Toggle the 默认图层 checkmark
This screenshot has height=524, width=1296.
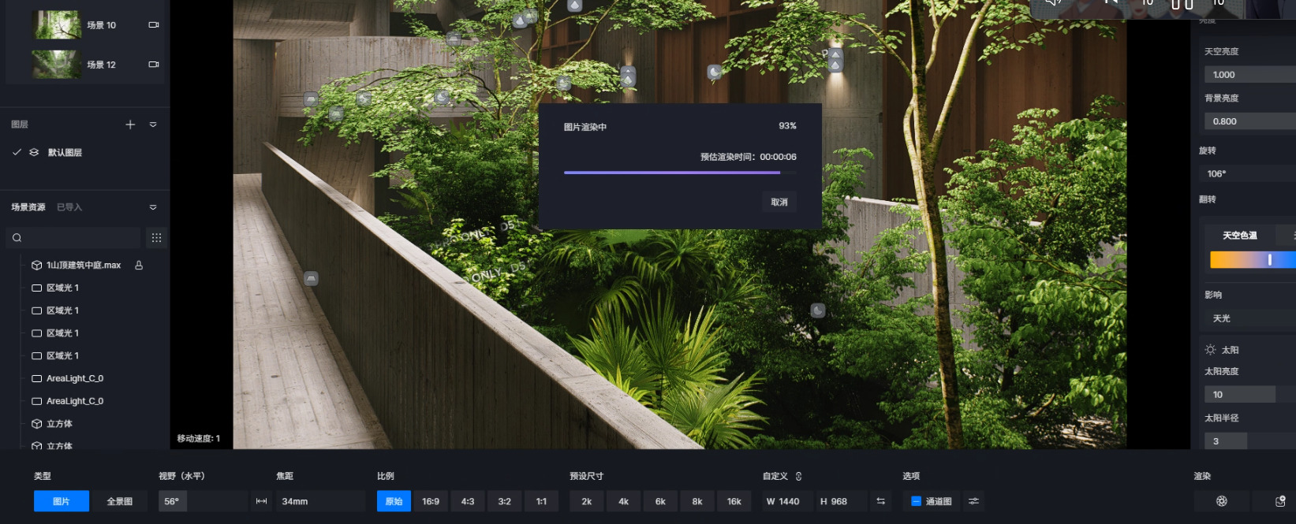17,152
